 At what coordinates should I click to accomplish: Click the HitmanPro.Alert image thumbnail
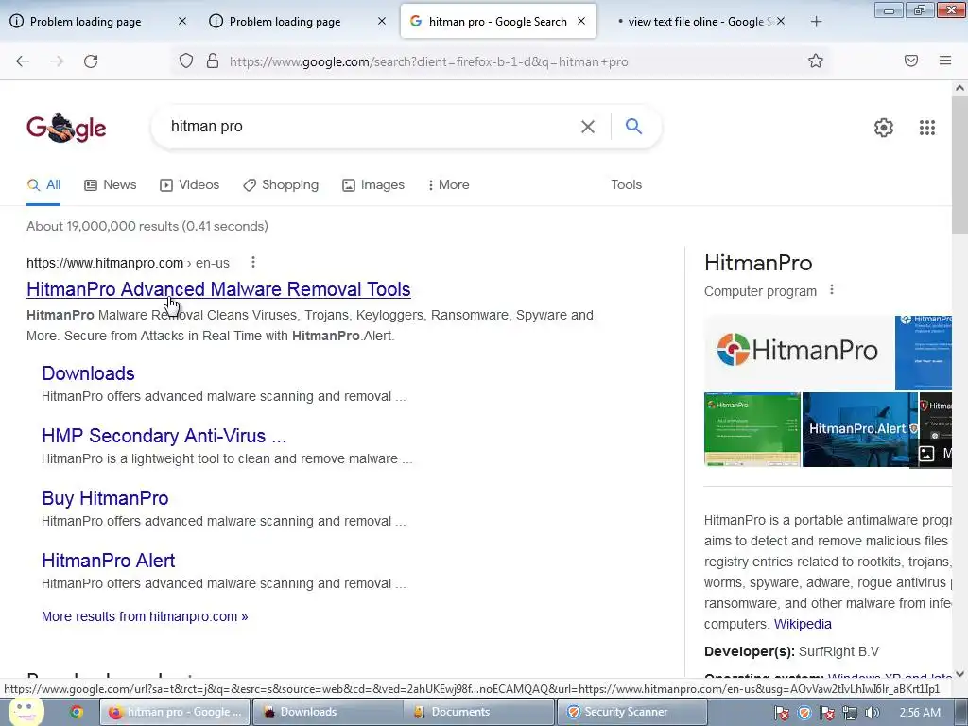[x=860, y=430]
